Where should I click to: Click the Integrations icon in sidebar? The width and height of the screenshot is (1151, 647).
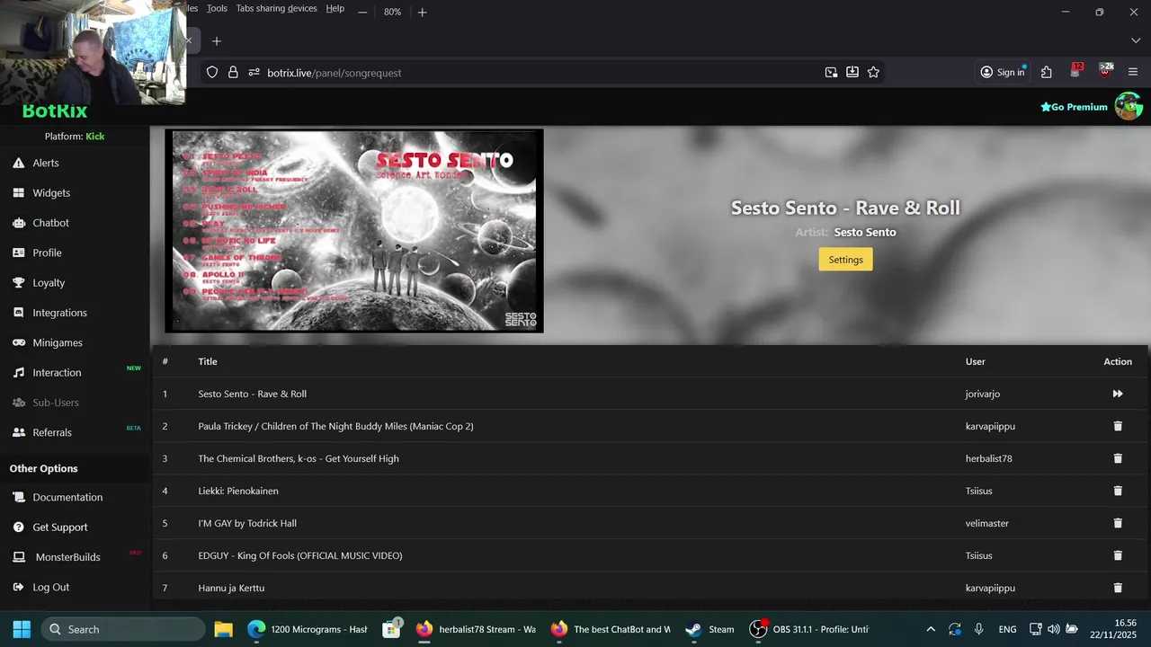click(x=18, y=313)
